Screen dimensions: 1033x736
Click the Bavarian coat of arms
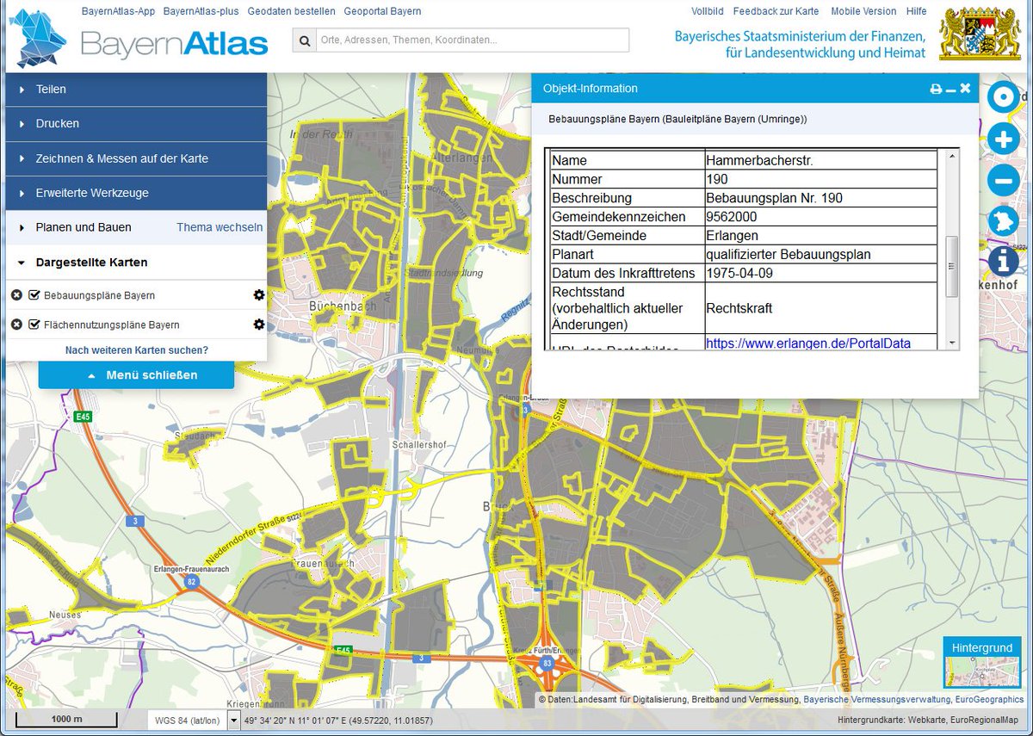979,34
